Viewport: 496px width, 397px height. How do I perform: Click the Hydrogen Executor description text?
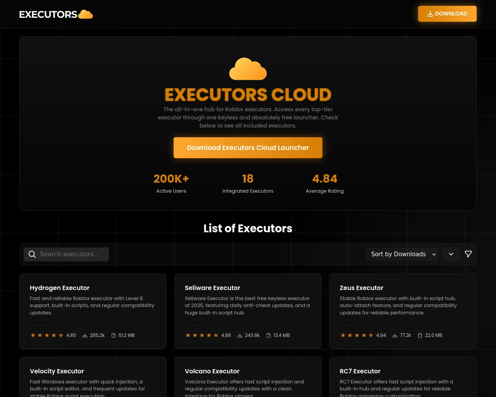coord(92,306)
